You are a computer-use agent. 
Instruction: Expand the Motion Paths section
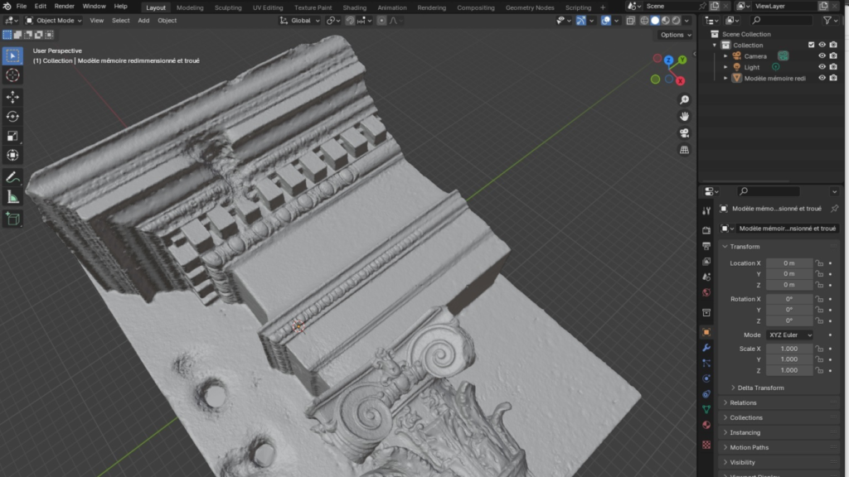pos(749,447)
